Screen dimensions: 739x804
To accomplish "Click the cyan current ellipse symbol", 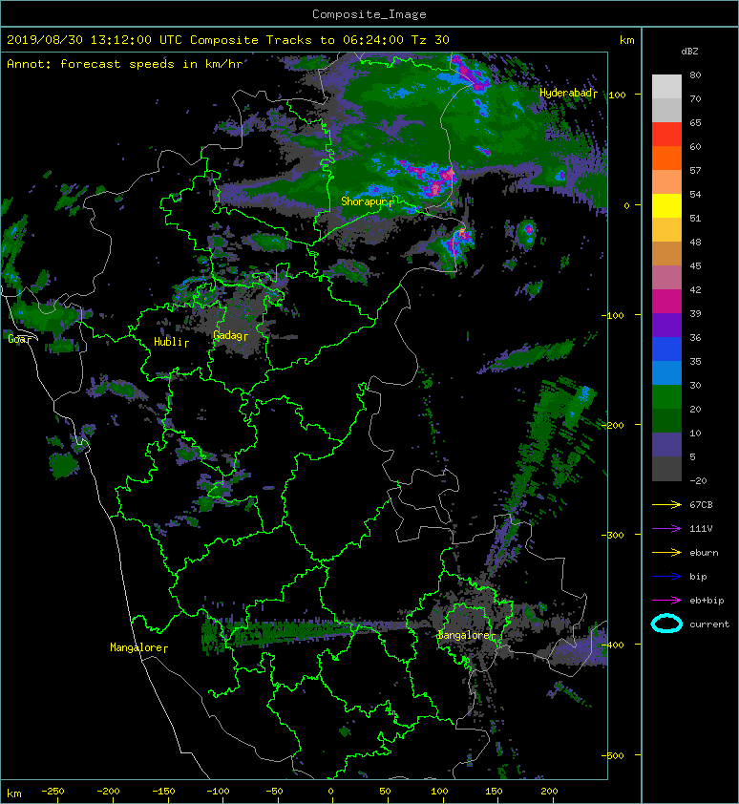I will click(x=666, y=624).
